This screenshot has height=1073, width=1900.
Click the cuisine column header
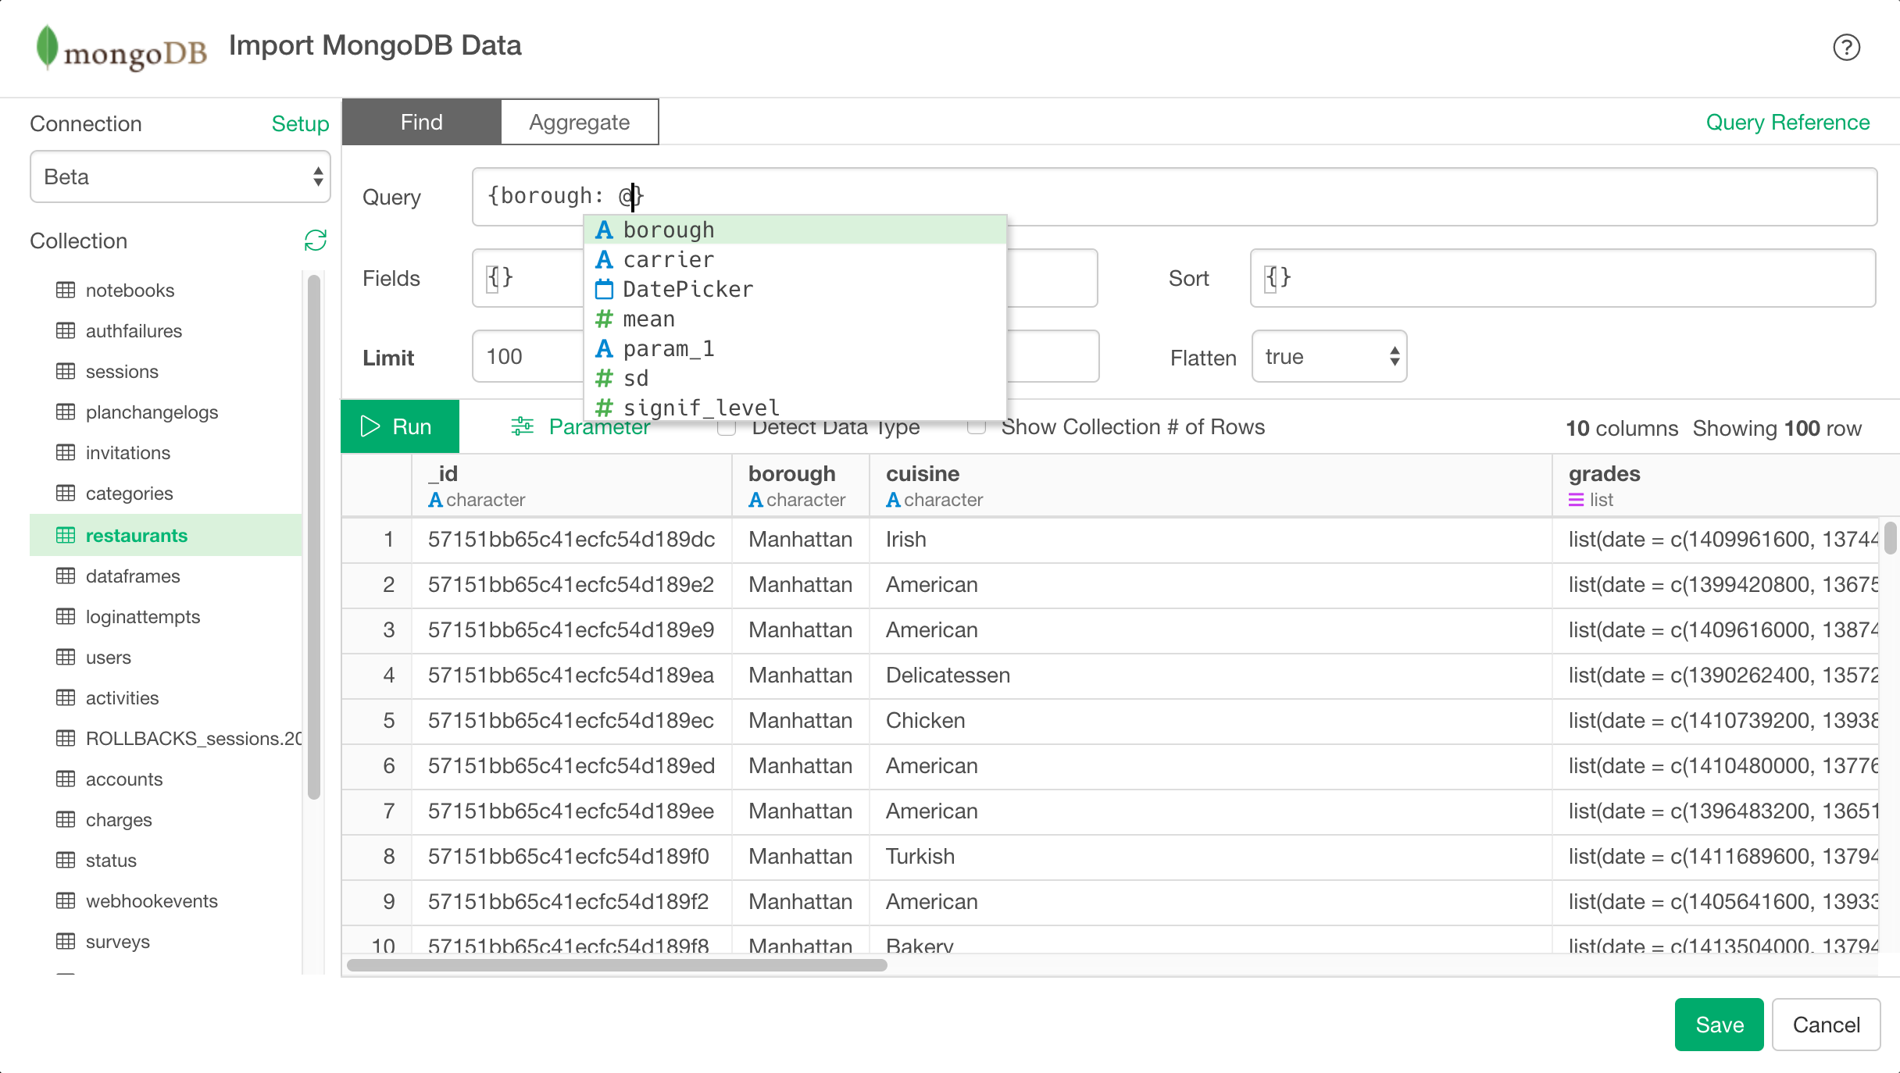click(x=1210, y=485)
